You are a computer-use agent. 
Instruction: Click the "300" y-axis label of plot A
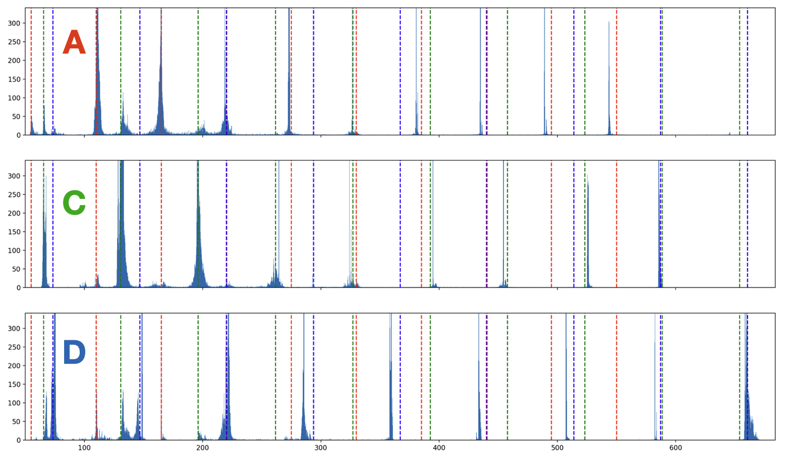click(x=14, y=24)
